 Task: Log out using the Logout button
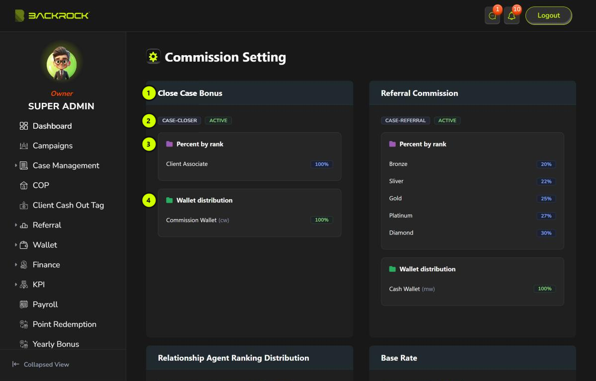click(549, 15)
